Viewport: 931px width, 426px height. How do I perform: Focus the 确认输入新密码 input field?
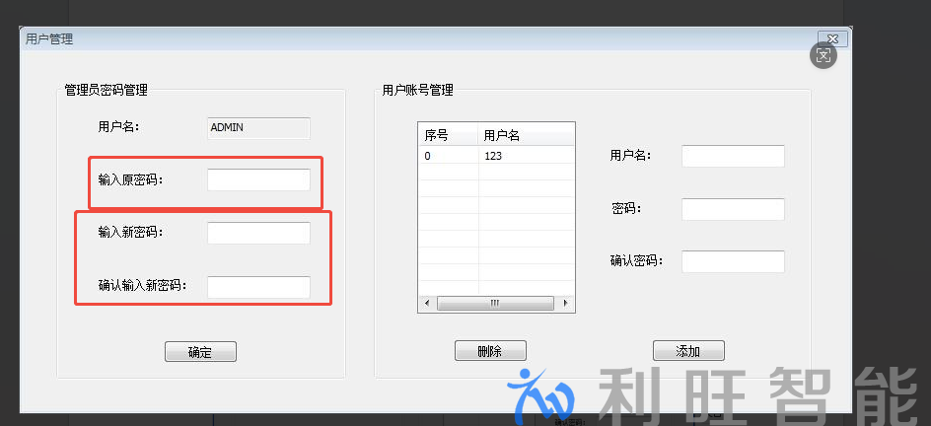tap(258, 287)
